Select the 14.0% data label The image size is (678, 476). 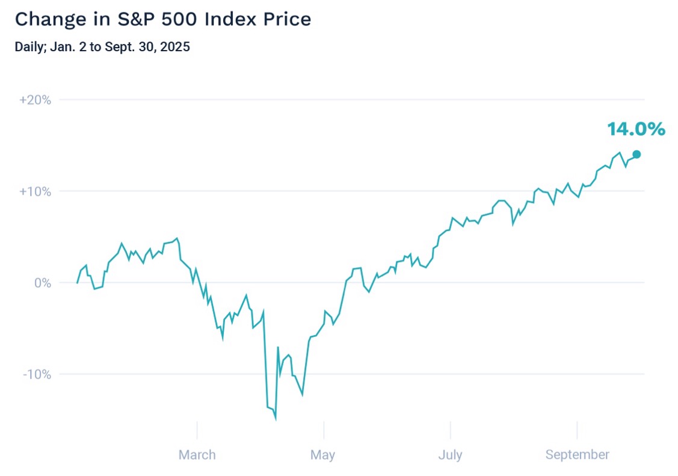(636, 129)
